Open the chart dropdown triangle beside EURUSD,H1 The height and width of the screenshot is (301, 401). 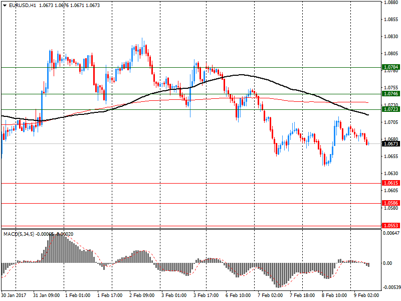[5, 6]
